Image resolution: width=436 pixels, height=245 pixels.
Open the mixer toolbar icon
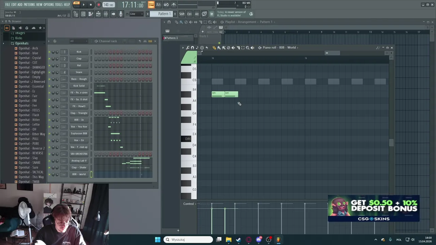click(x=106, y=14)
